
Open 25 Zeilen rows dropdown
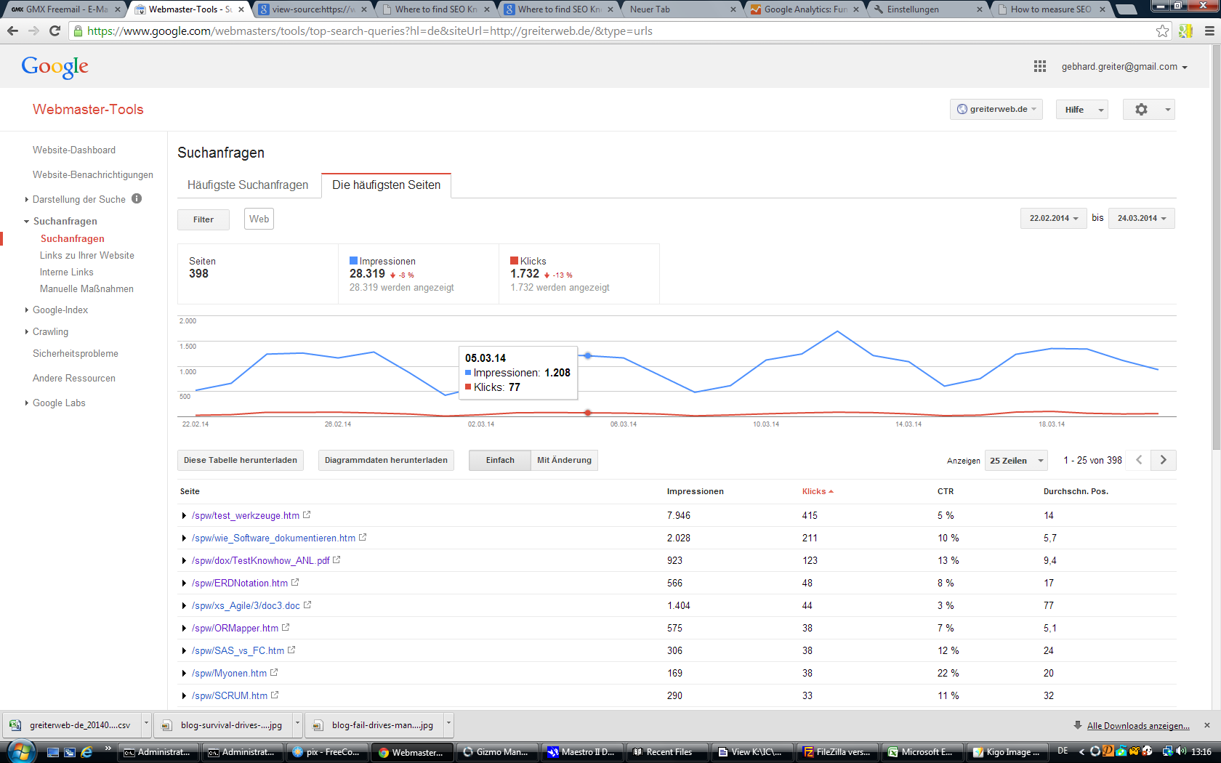pyautogui.click(x=1016, y=460)
